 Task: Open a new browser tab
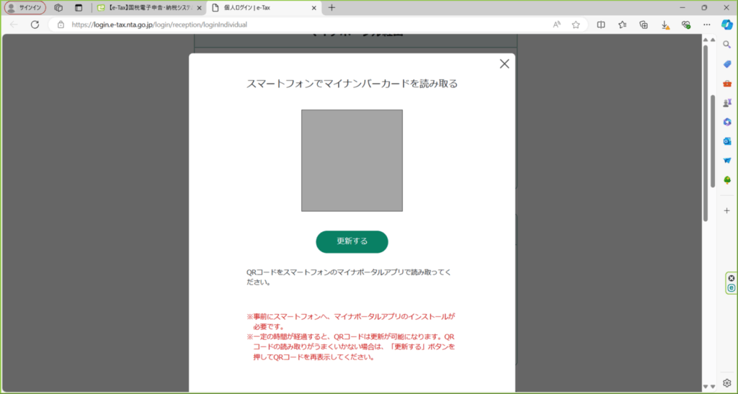point(332,7)
